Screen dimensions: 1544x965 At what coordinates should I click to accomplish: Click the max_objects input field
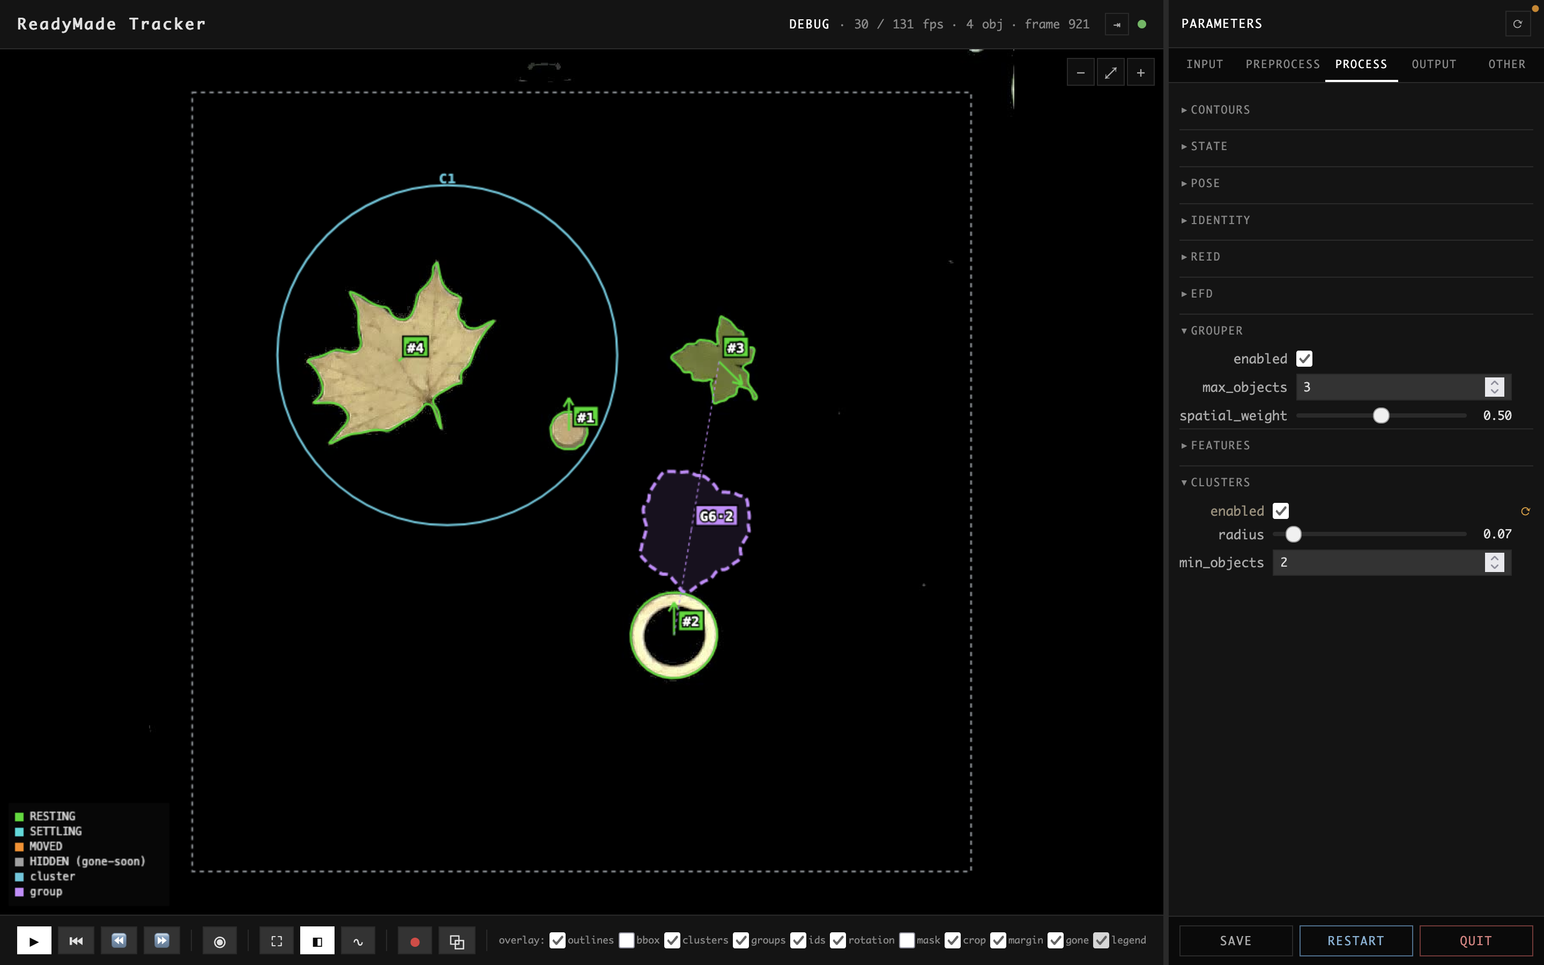(x=1403, y=387)
